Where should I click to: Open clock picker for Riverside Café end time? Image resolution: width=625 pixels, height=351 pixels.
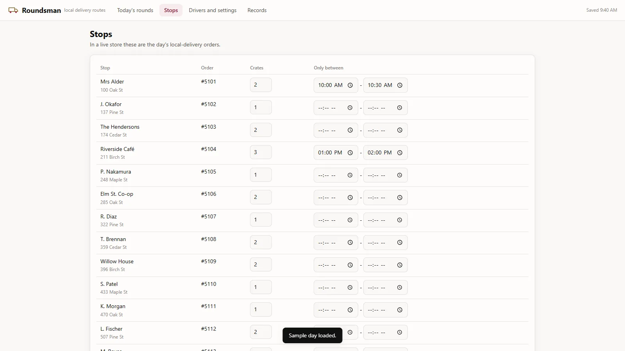coord(400,153)
